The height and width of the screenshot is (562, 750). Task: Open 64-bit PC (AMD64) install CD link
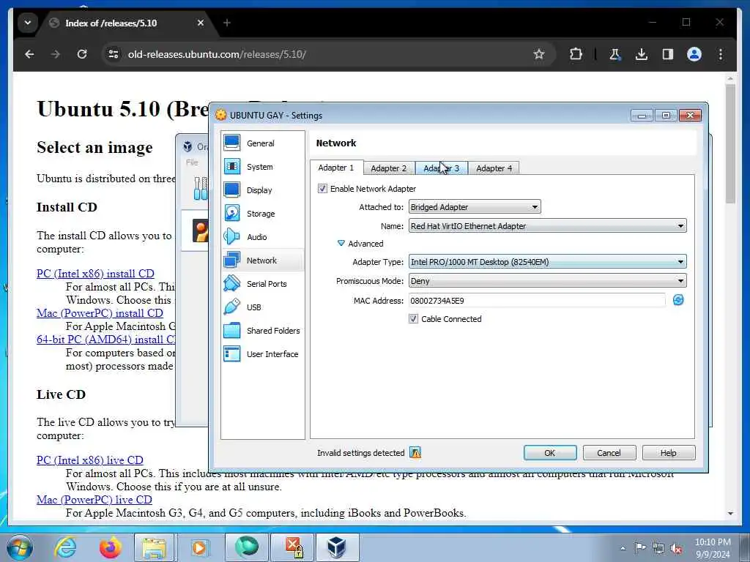pyautogui.click(x=105, y=340)
